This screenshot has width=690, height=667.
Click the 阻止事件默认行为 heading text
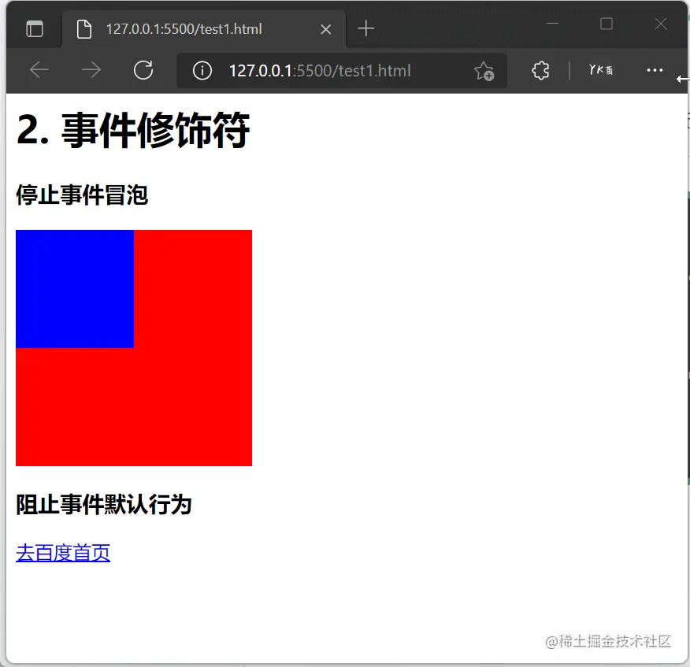pos(105,506)
